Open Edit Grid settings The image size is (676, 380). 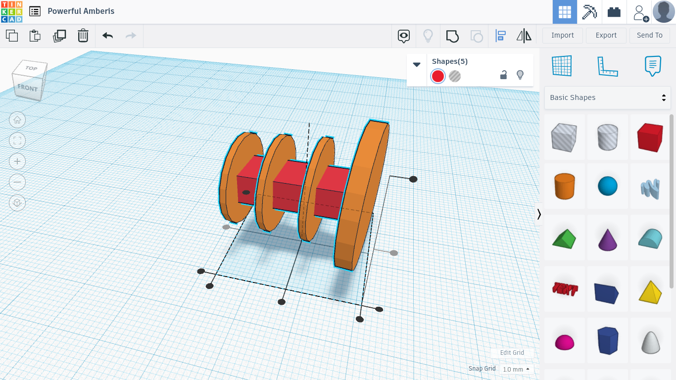coord(512,353)
